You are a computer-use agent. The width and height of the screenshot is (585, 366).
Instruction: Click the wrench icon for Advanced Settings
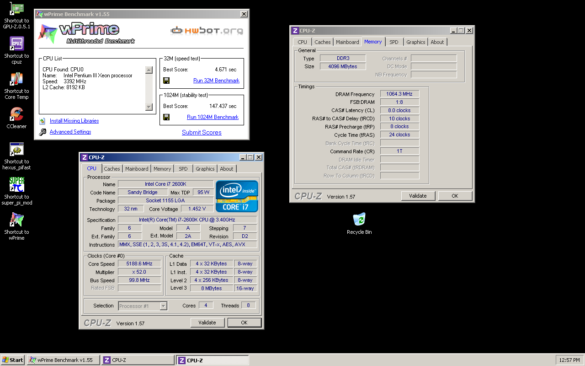[43, 132]
